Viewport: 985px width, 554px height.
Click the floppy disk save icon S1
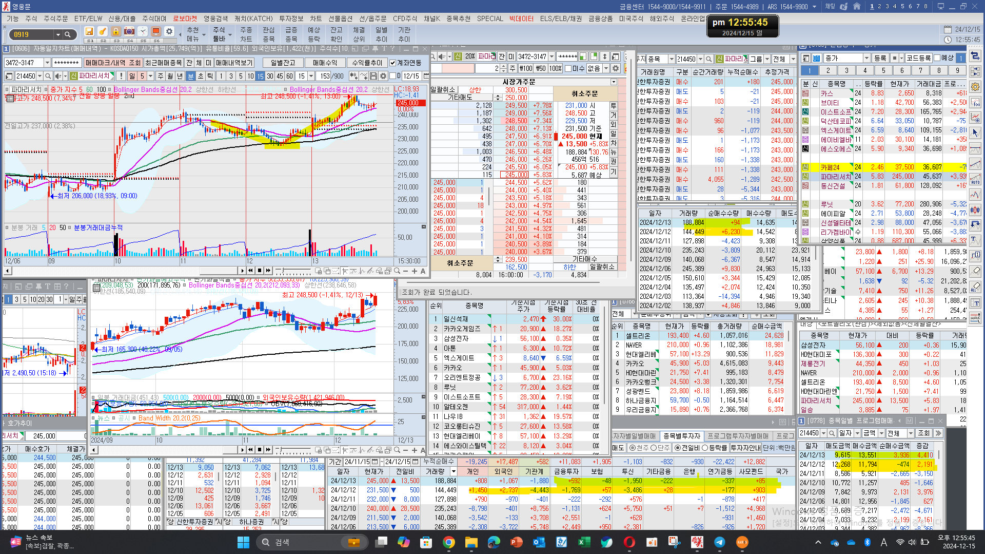pyautogui.click(x=89, y=32)
